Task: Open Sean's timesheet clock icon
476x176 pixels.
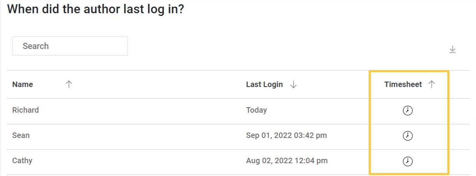Action: 407,136
